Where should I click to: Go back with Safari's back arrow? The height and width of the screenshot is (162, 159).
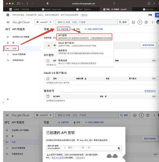[x=28, y=3]
